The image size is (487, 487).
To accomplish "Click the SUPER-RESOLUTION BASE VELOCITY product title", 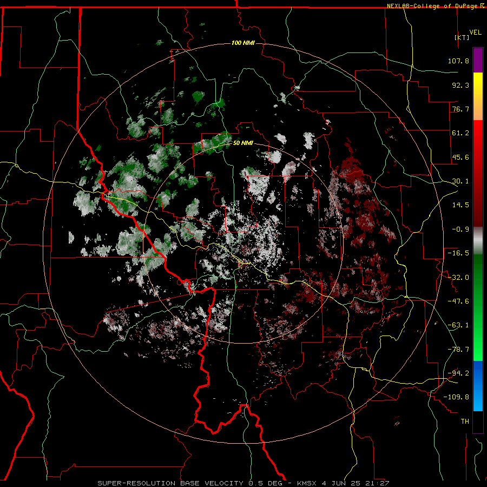I will (x=170, y=483).
